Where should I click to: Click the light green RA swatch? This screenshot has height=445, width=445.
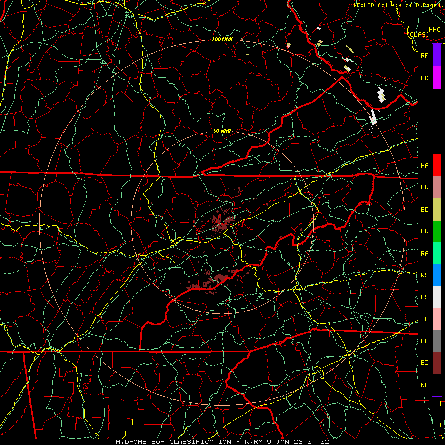point(437,253)
